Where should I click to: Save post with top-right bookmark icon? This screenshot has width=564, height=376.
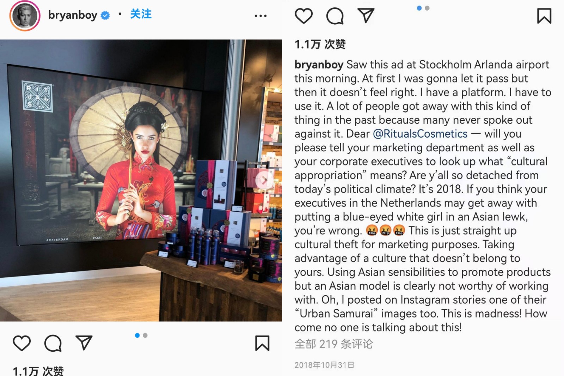click(544, 16)
